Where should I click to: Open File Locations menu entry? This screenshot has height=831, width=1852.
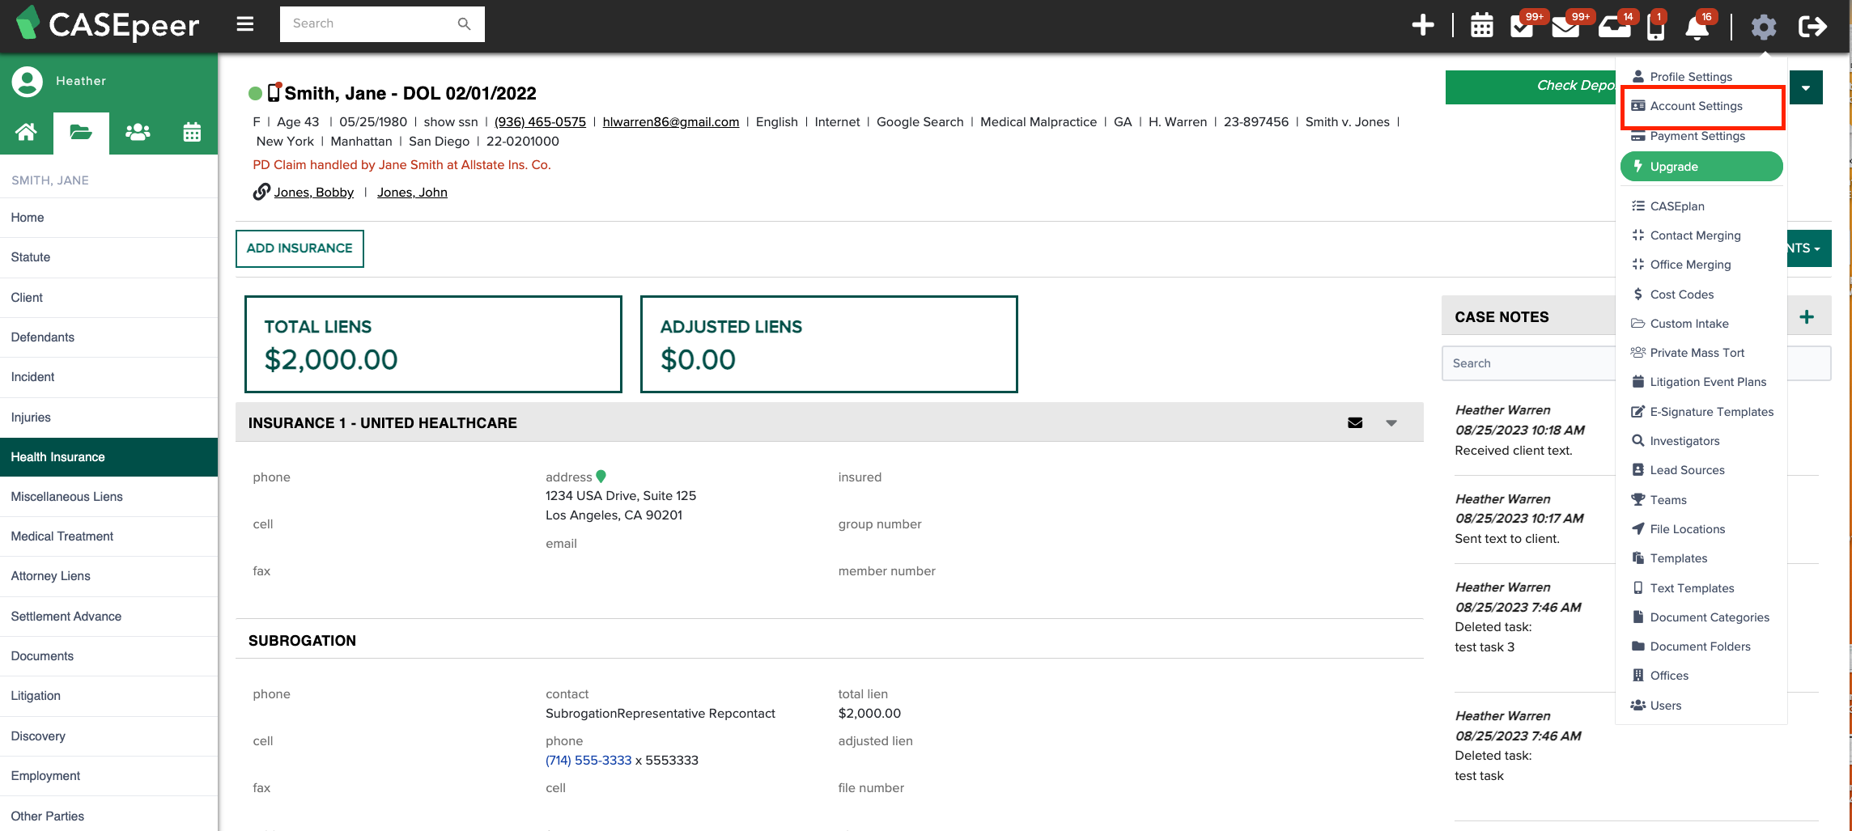click(1688, 529)
